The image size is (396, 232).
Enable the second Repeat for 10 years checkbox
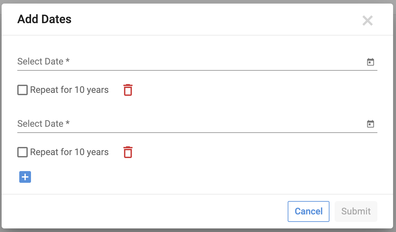click(x=23, y=152)
